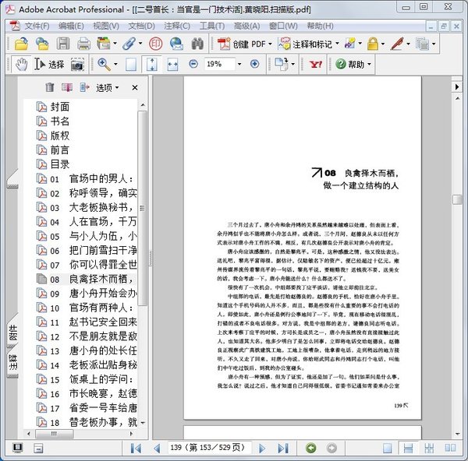Click the 创建 PDF button
The height and width of the screenshot is (461, 468).
click(242, 44)
